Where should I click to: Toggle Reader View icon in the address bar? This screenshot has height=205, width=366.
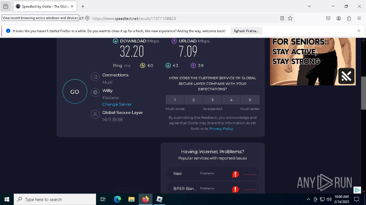(282, 18)
